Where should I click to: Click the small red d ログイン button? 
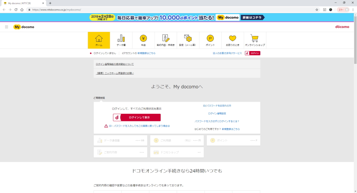pos(252,53)
